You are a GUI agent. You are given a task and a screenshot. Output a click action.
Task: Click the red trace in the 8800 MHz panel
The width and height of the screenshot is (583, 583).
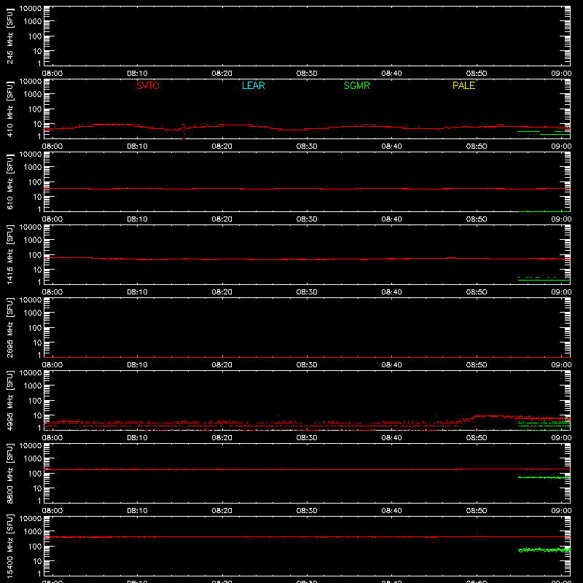pos(307,469)
